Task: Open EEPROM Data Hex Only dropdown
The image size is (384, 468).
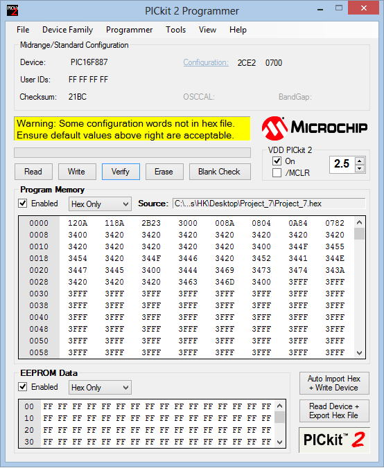Action: click(100, 388)
